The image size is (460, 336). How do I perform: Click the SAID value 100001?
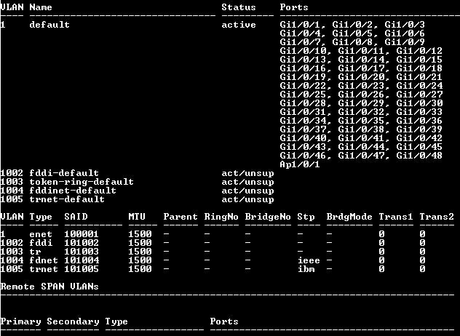click(x=82, y=233)
